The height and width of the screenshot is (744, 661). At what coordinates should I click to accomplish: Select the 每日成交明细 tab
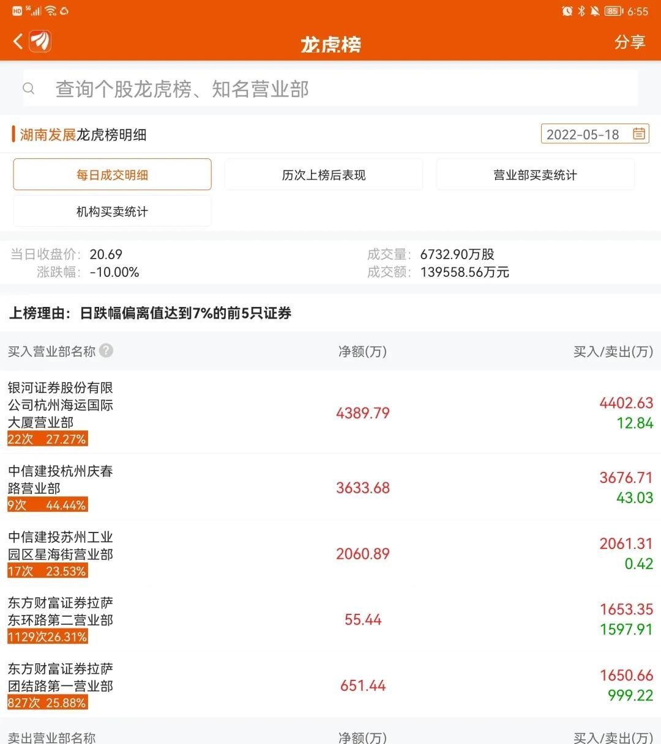(112, 175)
